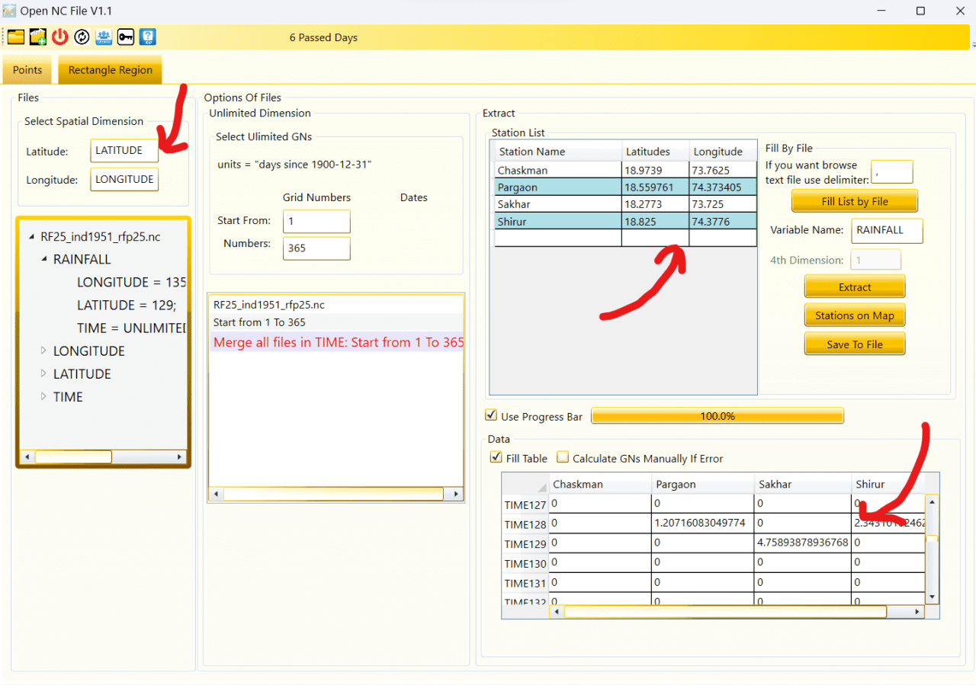Select the Rectangle Region tab
Image resolution: width=976 pixels, height=685 pixels.
point(111,70)
